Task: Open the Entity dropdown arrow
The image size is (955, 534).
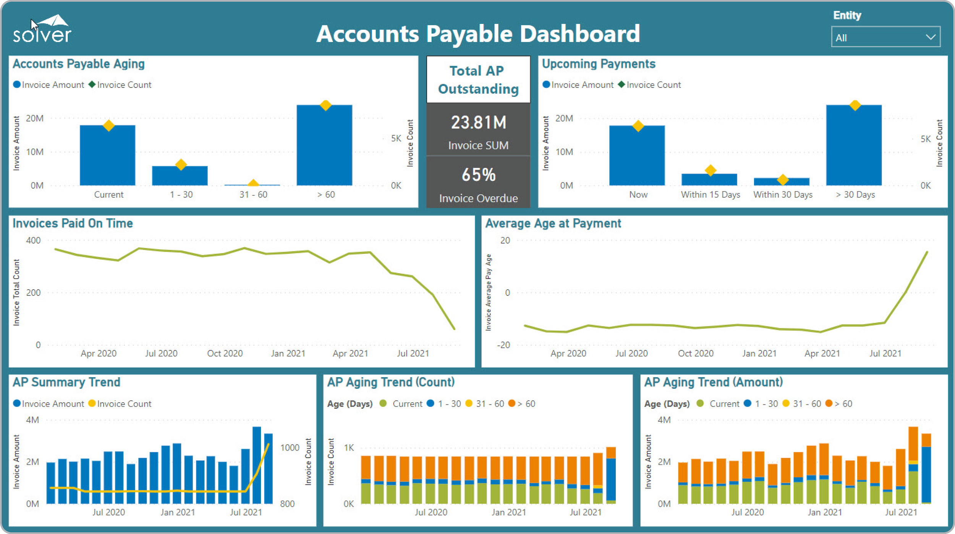Action: tap(931, 37)
